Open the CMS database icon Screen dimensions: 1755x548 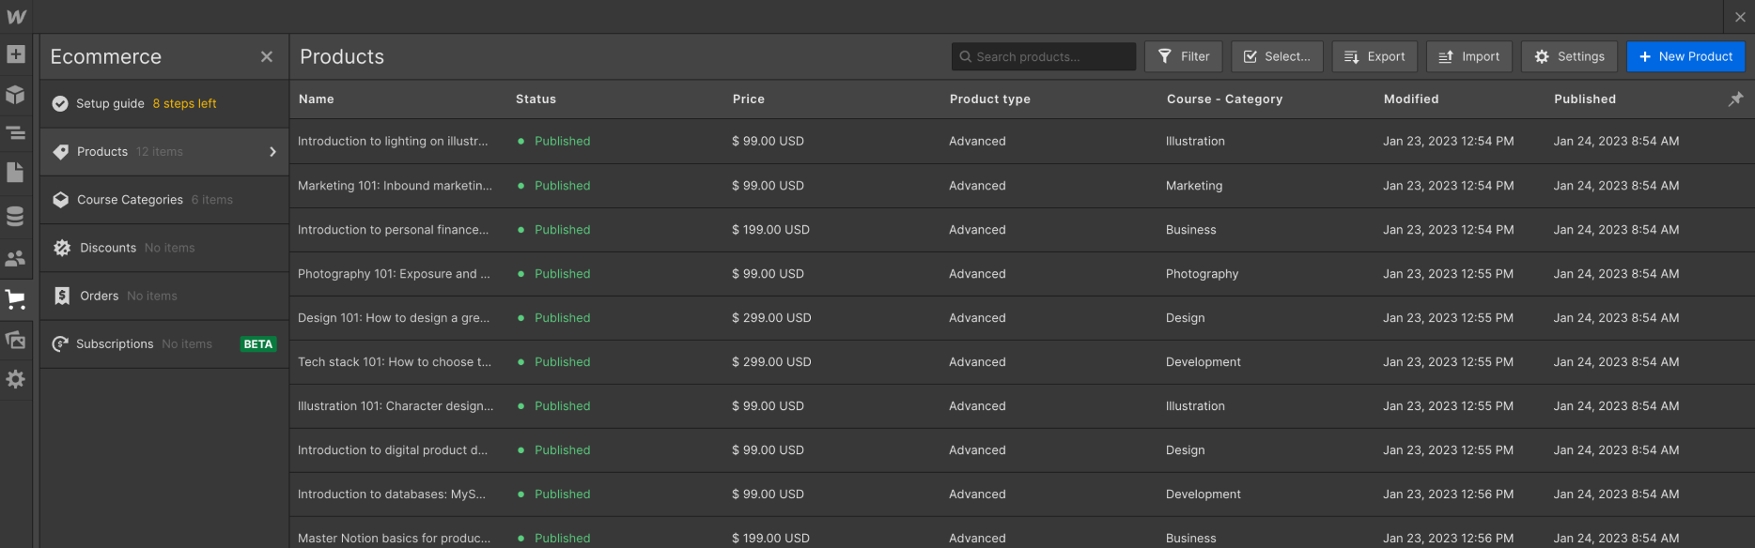(x=16, y=216)
